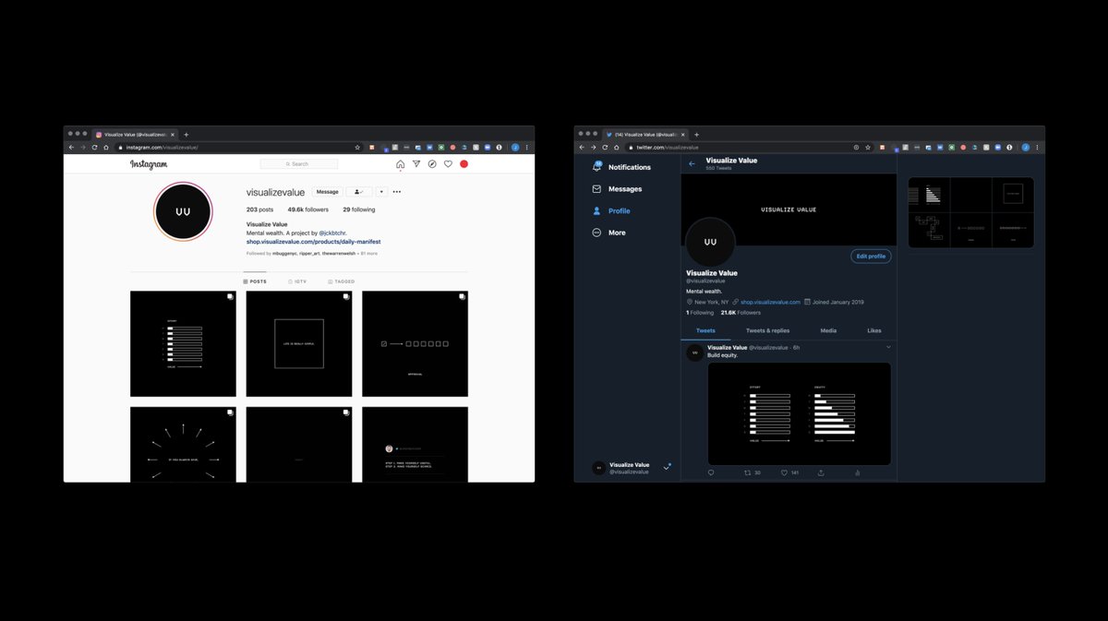This screenshot has height=621, width=1108.
Task: Expand the tweet options chevron
Action: [x=888, y=347]
